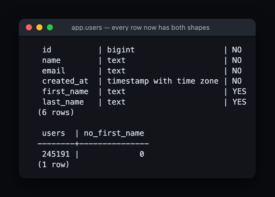Click the green maximize window button

tap(50, 27)
